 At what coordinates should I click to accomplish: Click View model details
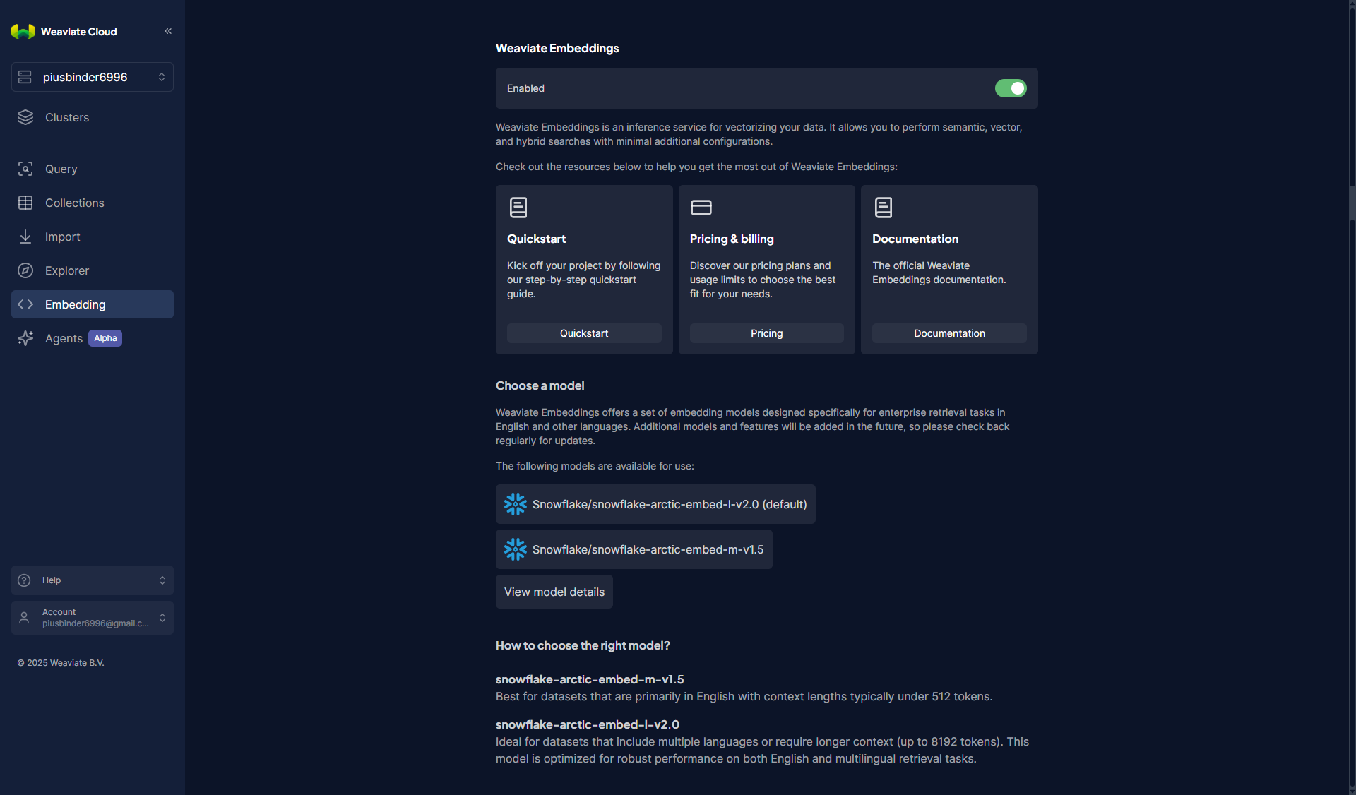tap(554, 592)
